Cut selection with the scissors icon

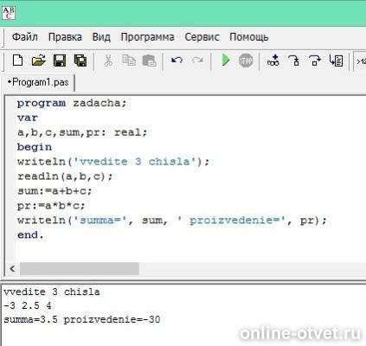point(108,61)
